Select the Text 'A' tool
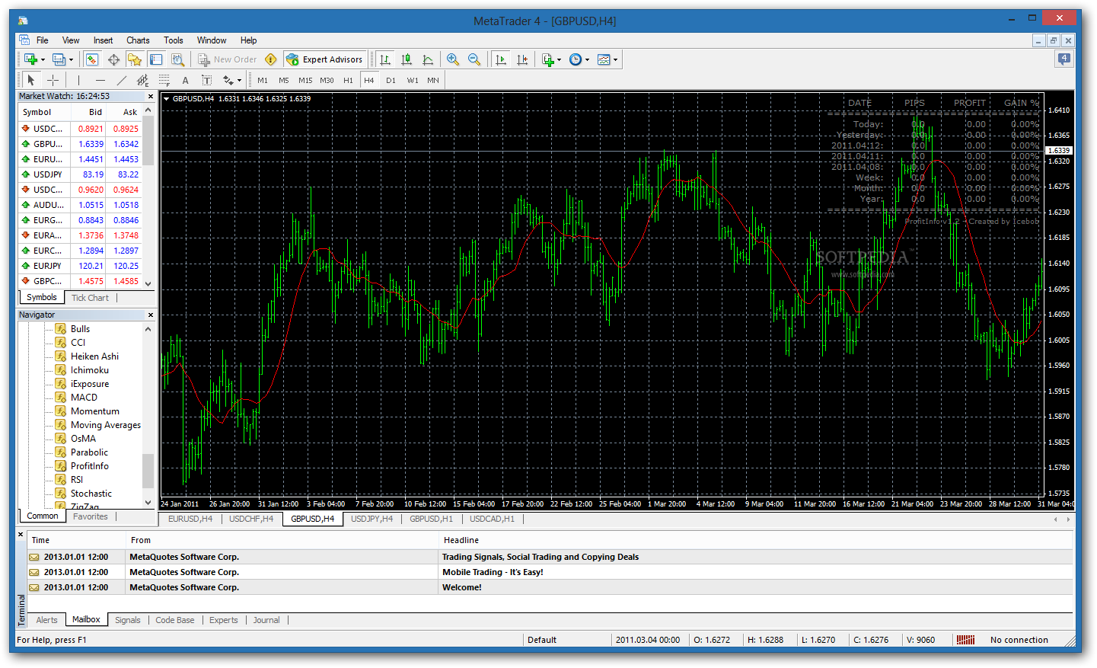Image resolution: width=1097 pixels, height=668 pixels. point(185,80)
